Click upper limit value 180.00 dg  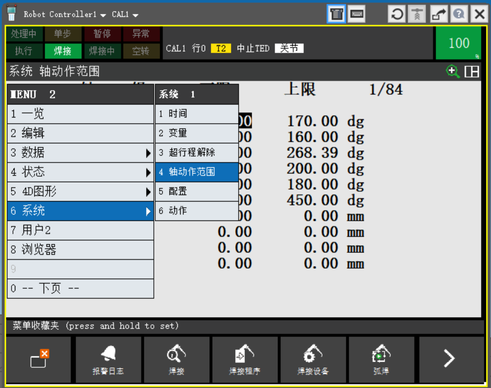coord(325,184)
